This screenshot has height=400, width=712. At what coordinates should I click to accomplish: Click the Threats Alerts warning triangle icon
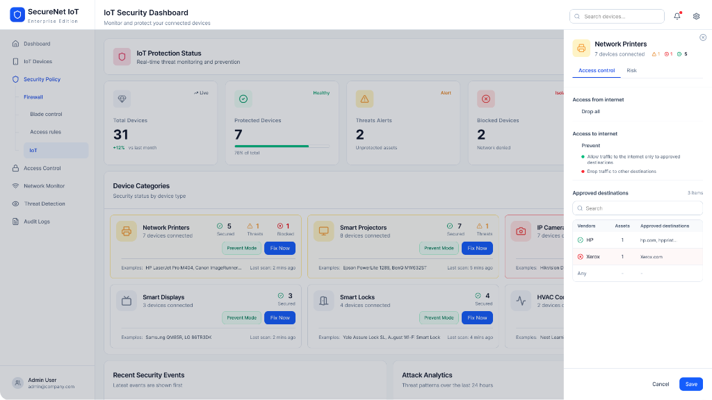(364, 99)
